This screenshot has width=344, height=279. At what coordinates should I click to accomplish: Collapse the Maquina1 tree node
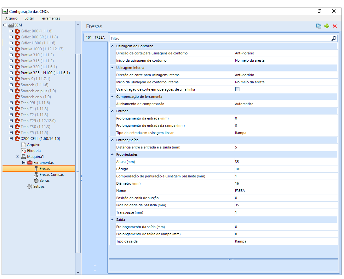click(18, 157)
